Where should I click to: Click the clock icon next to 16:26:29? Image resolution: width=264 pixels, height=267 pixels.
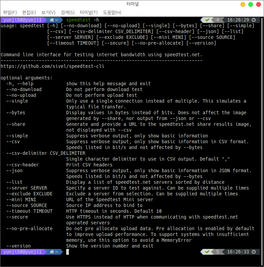pos(253,20)
